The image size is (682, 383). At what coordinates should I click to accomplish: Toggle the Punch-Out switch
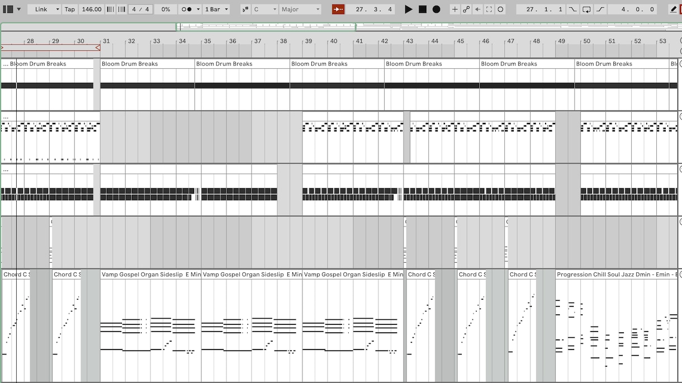pos(600,9)
